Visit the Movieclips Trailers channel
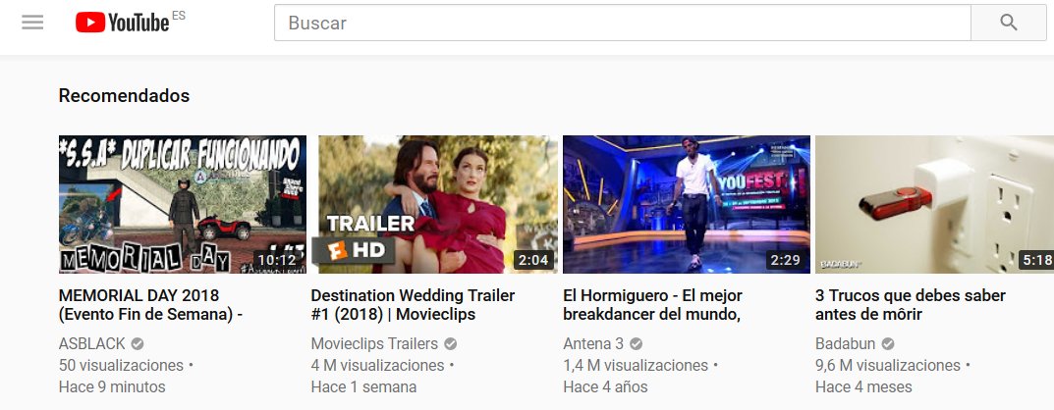This screenshot has width=1054, height=410. 374,343
